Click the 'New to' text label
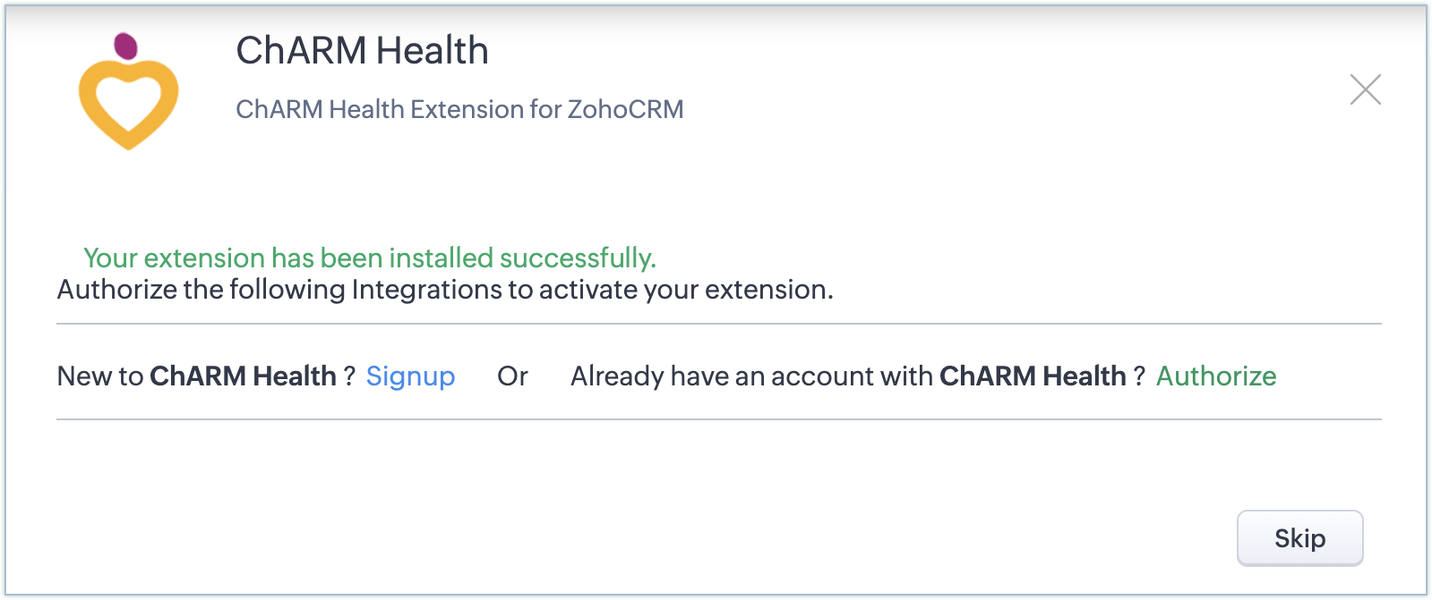Viewport: 1432px width, 600px height. coord(99,376)
